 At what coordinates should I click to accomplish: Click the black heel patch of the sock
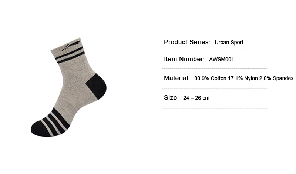(x=96, y=86)
